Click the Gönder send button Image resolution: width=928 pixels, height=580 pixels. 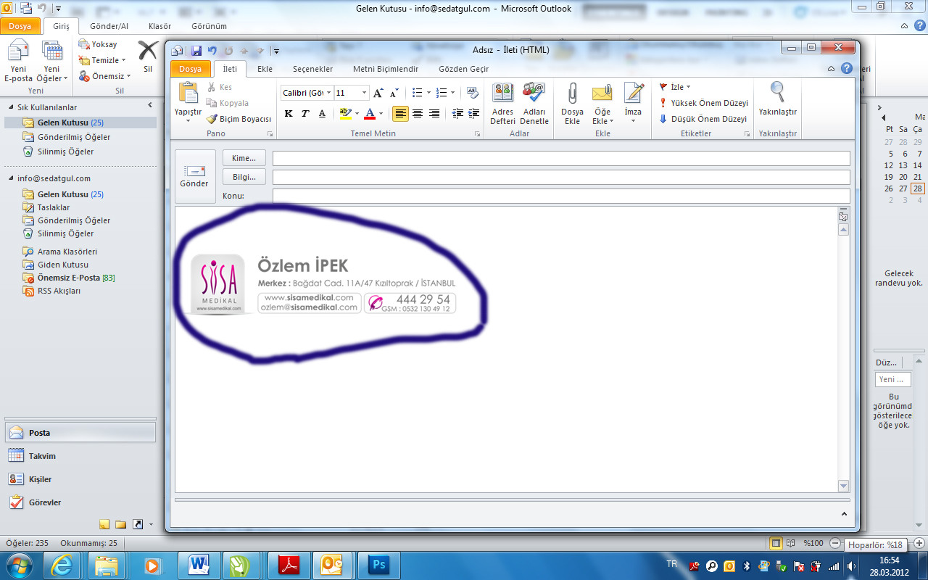click(195, 176)
